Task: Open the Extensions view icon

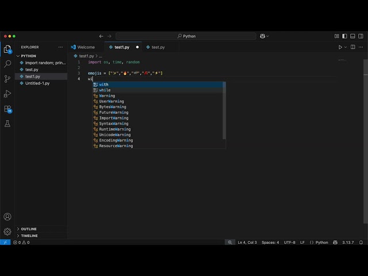Action: 7,109
